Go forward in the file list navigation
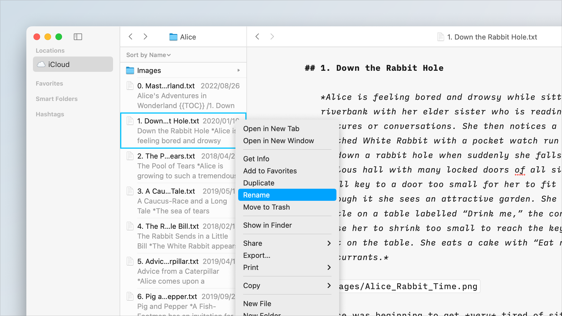Viewport: 562px width, 316px height. [x=145, y=36]
